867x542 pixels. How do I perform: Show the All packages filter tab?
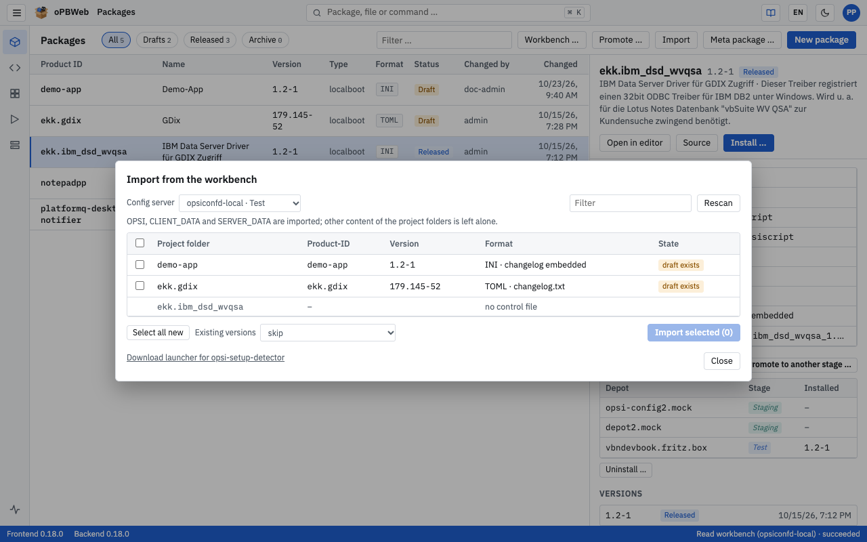117,40
